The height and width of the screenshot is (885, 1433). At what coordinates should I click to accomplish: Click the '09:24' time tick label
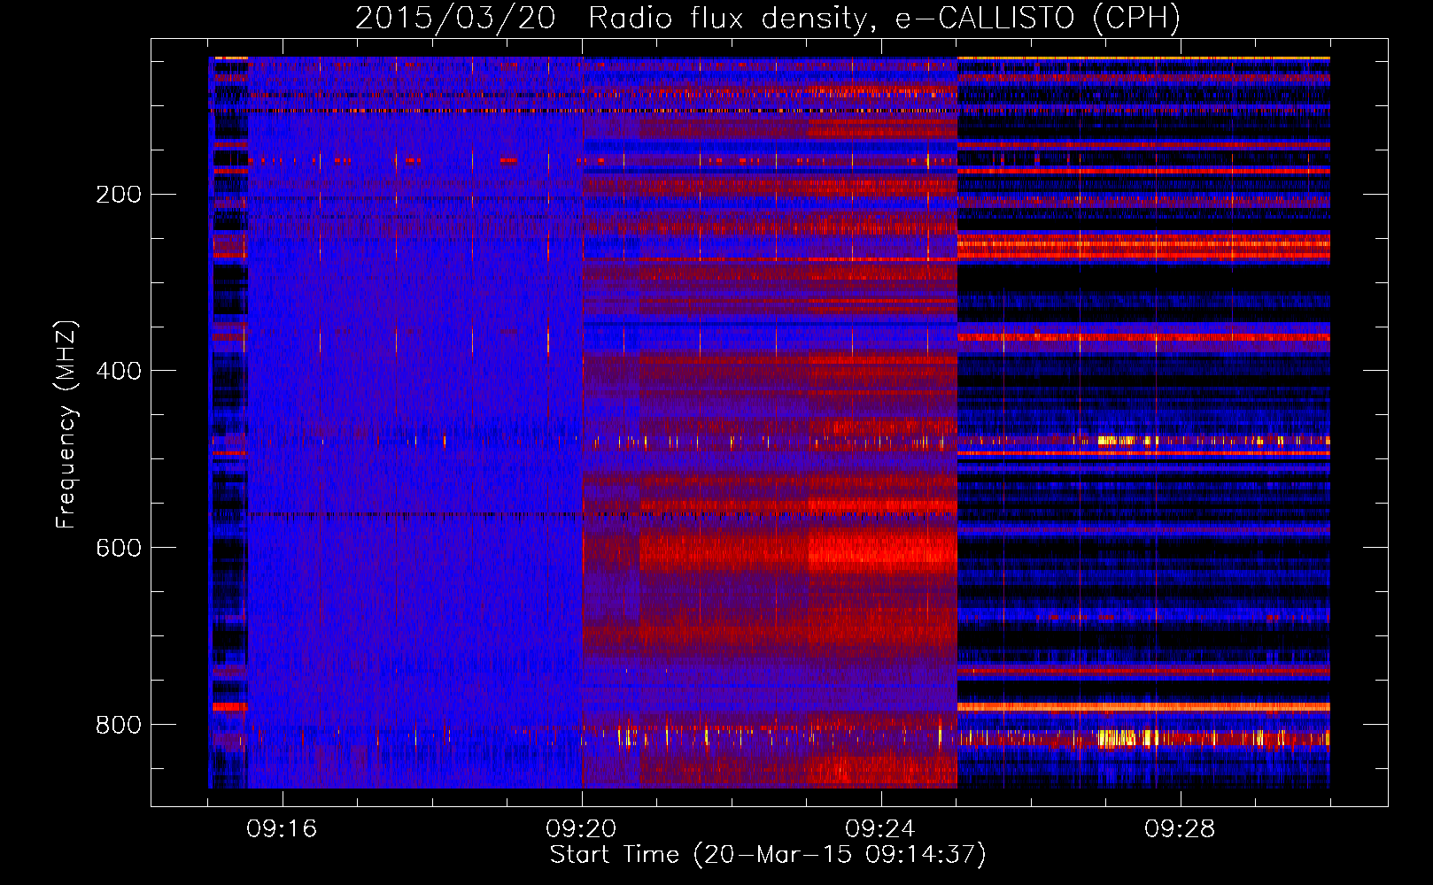(x=880, y=829)
